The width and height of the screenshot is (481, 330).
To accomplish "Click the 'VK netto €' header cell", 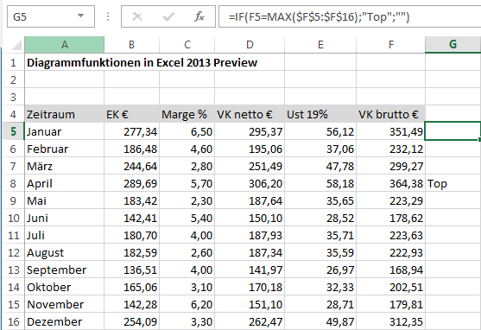I will tap(250, 115).
